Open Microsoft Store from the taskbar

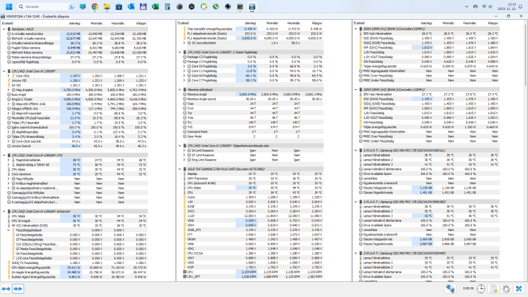(x=119, y=7)
